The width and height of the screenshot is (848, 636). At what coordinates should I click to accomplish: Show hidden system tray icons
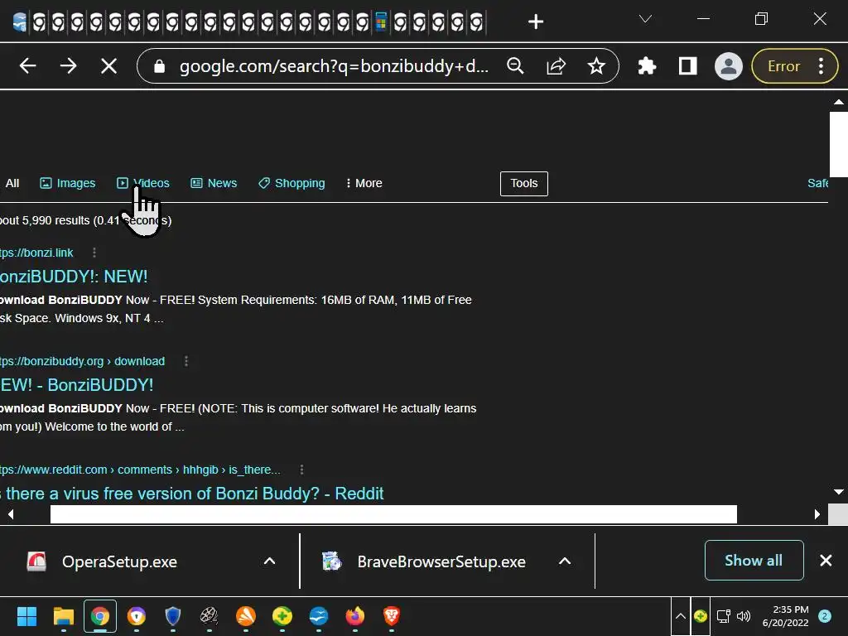tap(681, 616)
